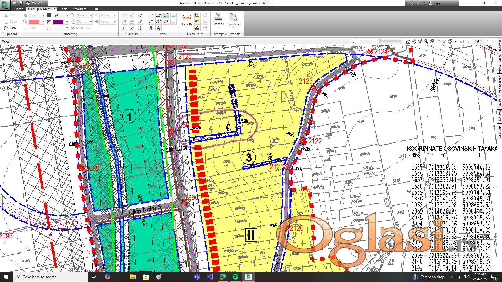Open the Home ribbon tab
Screen dimensions: 502x282
[19, 9]
